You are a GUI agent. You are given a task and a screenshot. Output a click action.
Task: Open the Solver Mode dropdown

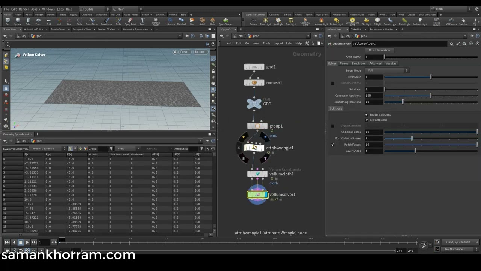(387, 70)
